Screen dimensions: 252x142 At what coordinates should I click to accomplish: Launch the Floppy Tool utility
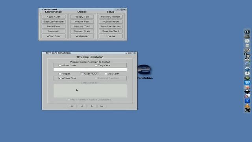click(x=82, y=17)
